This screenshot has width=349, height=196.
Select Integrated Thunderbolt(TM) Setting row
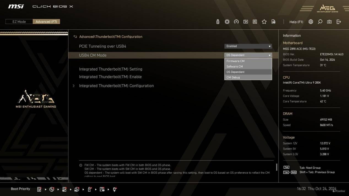(x=110, y=69)
